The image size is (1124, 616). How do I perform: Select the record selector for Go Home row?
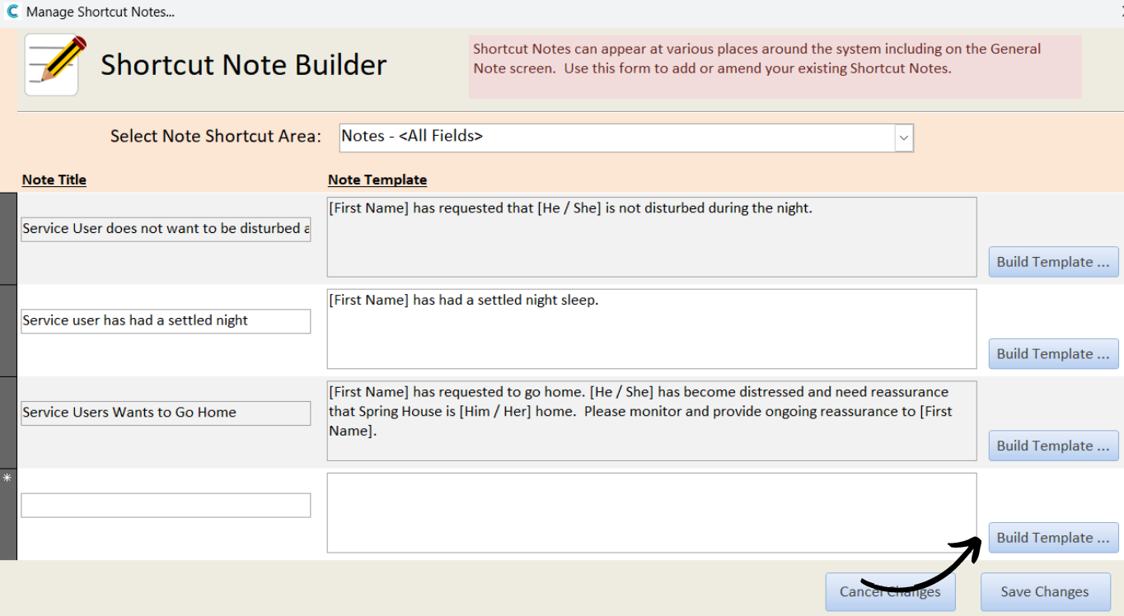8,423
